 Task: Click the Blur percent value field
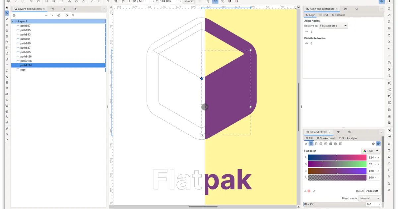point(373,204)
